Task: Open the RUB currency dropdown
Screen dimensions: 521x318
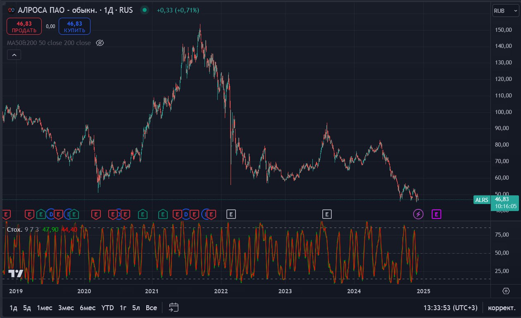Action: click(506, 11)
